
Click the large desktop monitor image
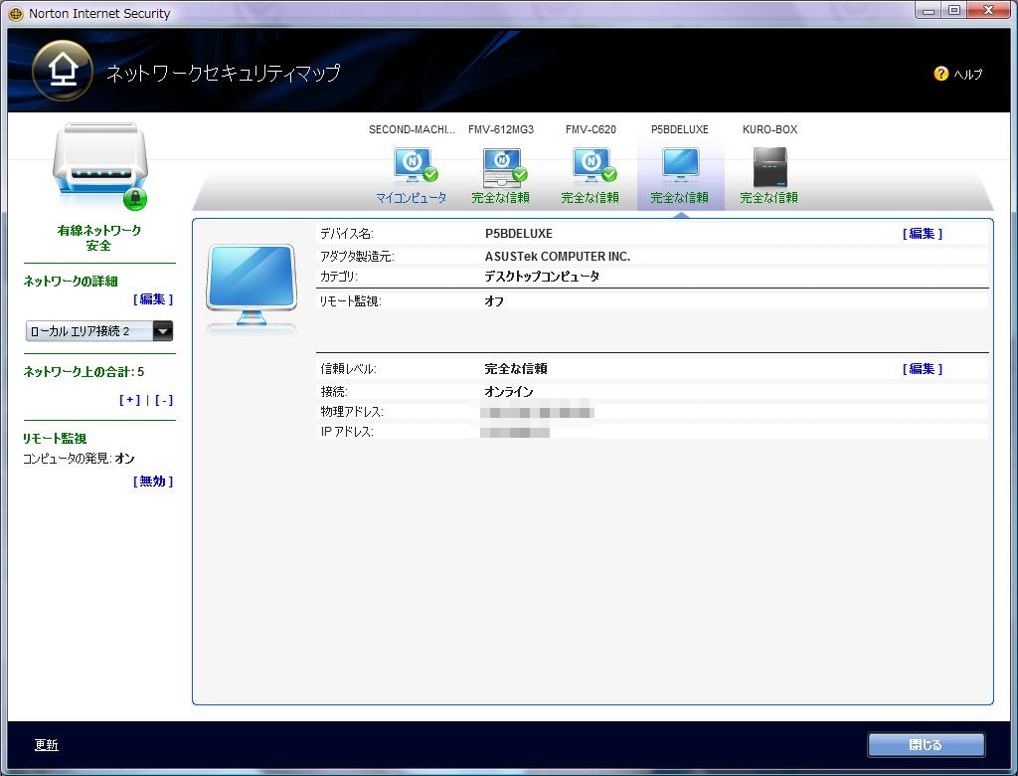click(251, 289)
